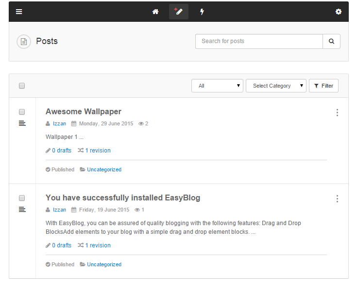Click the 'Monday, 29 June 2015' date text
Image resolution: width=357 pixels, height=289 pixels.
click(x=106, y=123)
